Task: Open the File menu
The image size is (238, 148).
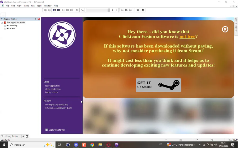Action: point(7,6)
